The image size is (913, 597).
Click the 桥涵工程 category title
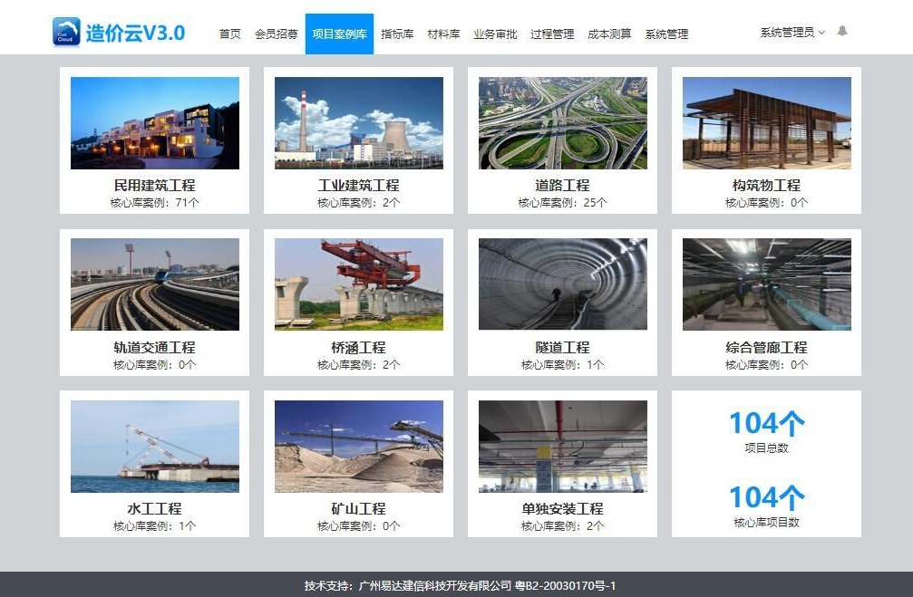pos(359,347)
